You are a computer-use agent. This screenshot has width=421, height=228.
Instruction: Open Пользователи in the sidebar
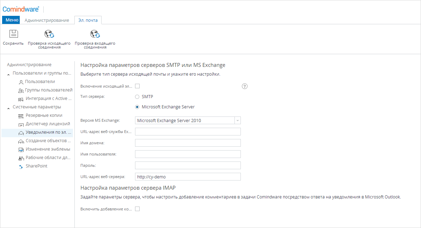[x=40, y=81]
